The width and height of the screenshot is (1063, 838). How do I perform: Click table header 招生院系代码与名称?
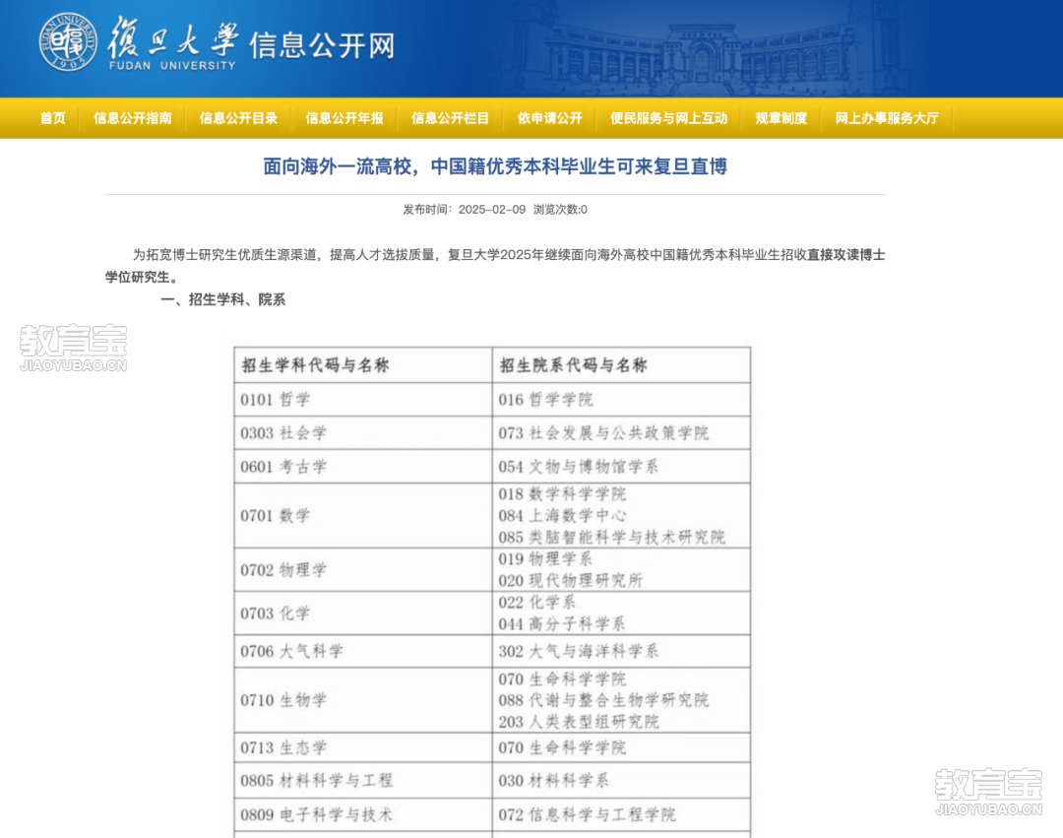pos(574,365)
